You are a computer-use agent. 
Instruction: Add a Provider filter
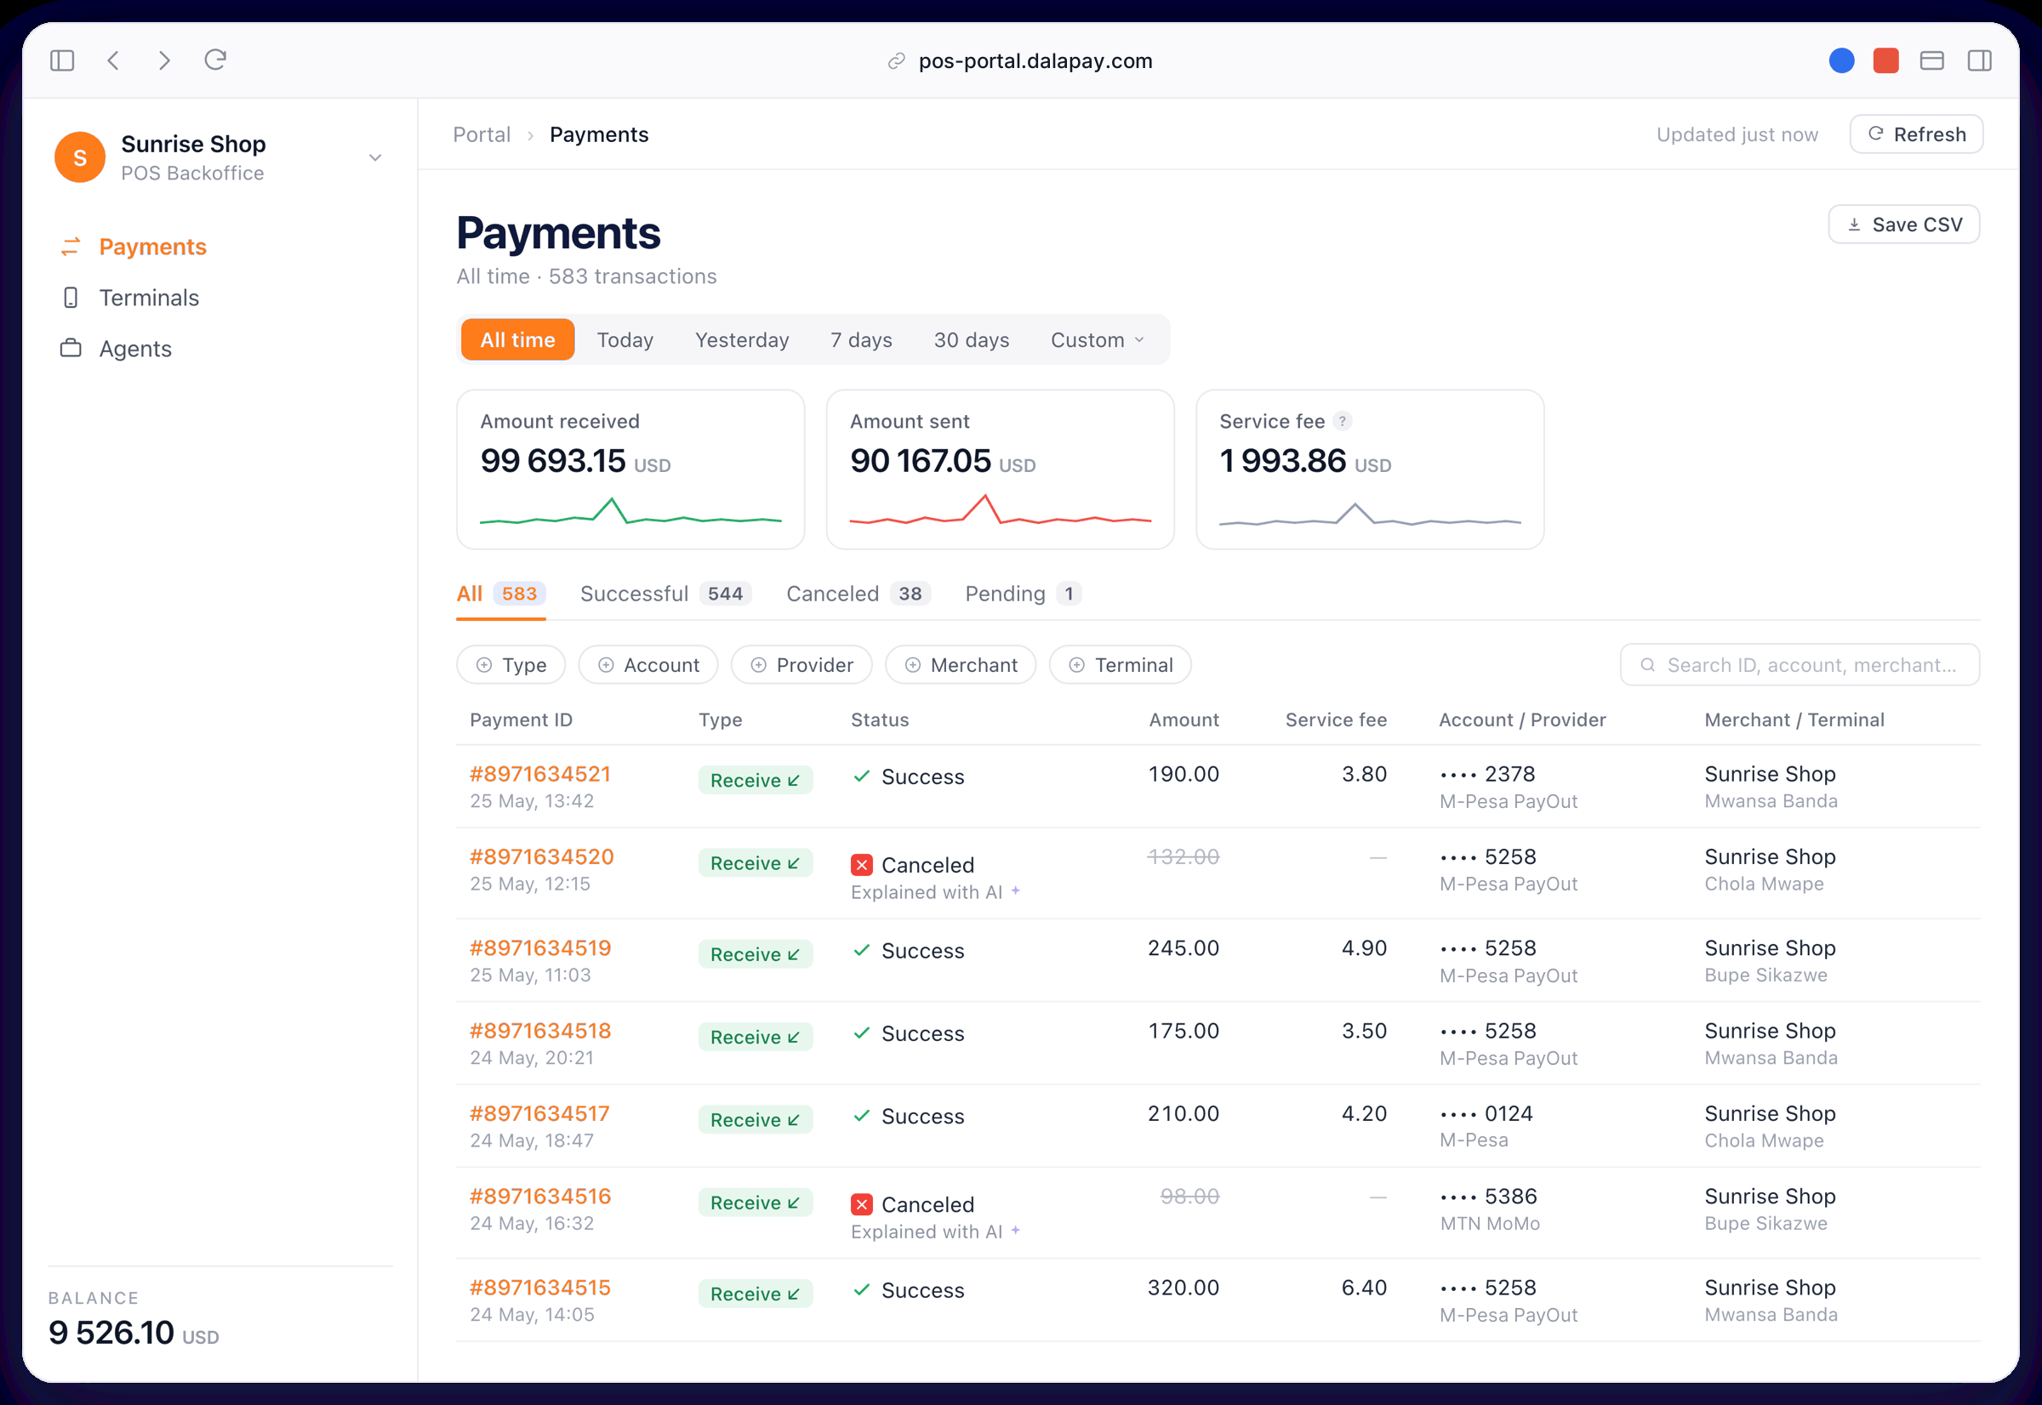click(x=801, y=664)
